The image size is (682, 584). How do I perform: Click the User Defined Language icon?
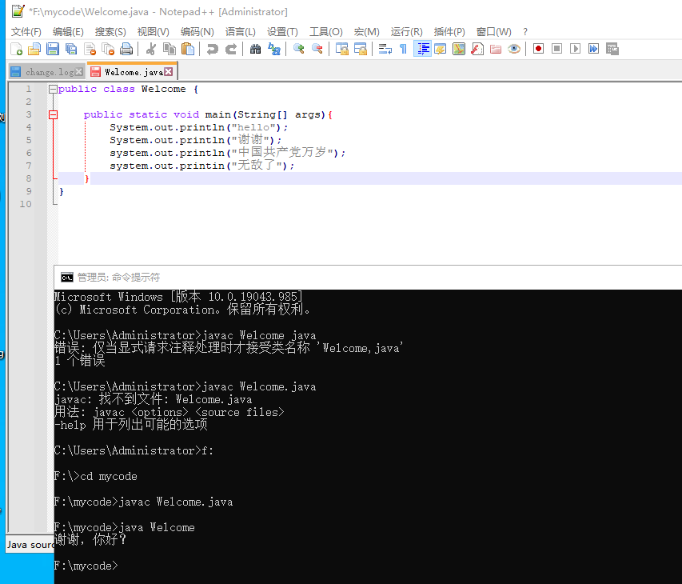(441, 49)
